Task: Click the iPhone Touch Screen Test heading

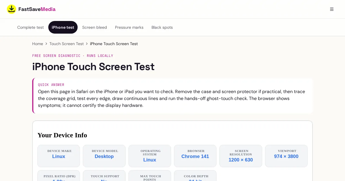Action: click(x=93, y=67)
